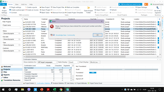The height and width of the screenshot is (92, 164).
Task: Click the save error details icon
Action: 54,35
